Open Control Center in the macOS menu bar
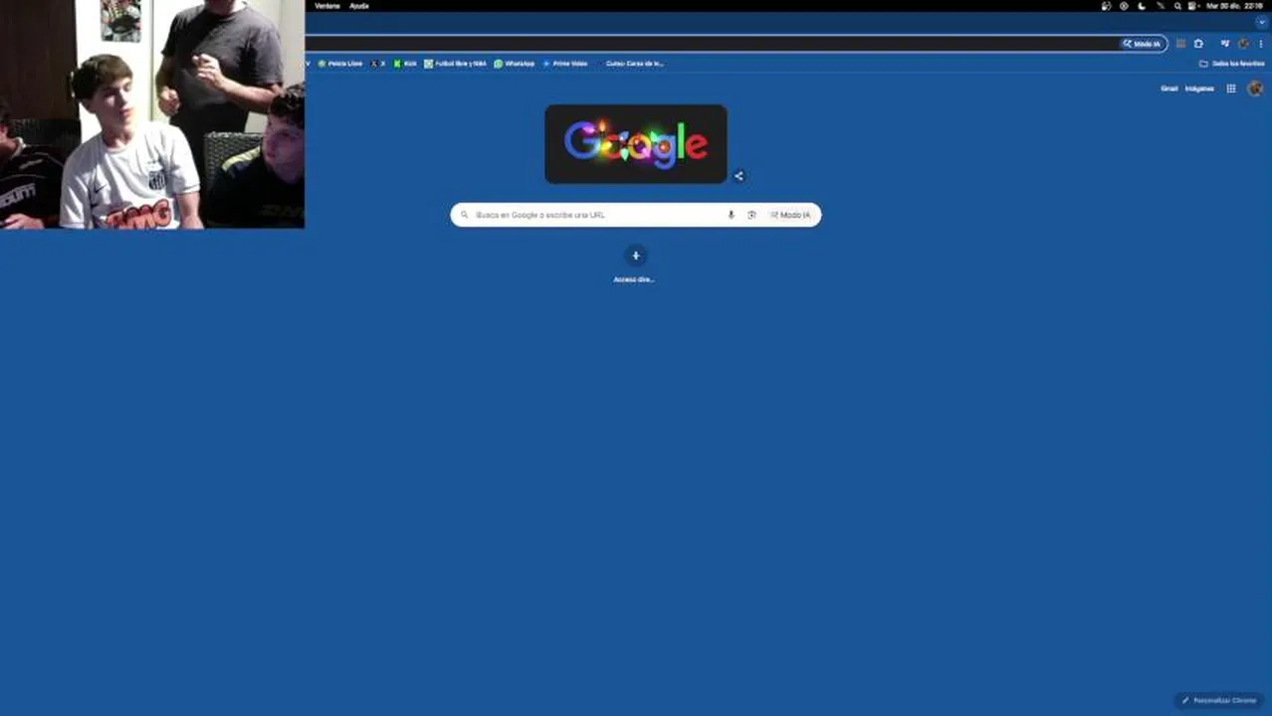This screenshot has width=1272, height=716. (1193, 6)
